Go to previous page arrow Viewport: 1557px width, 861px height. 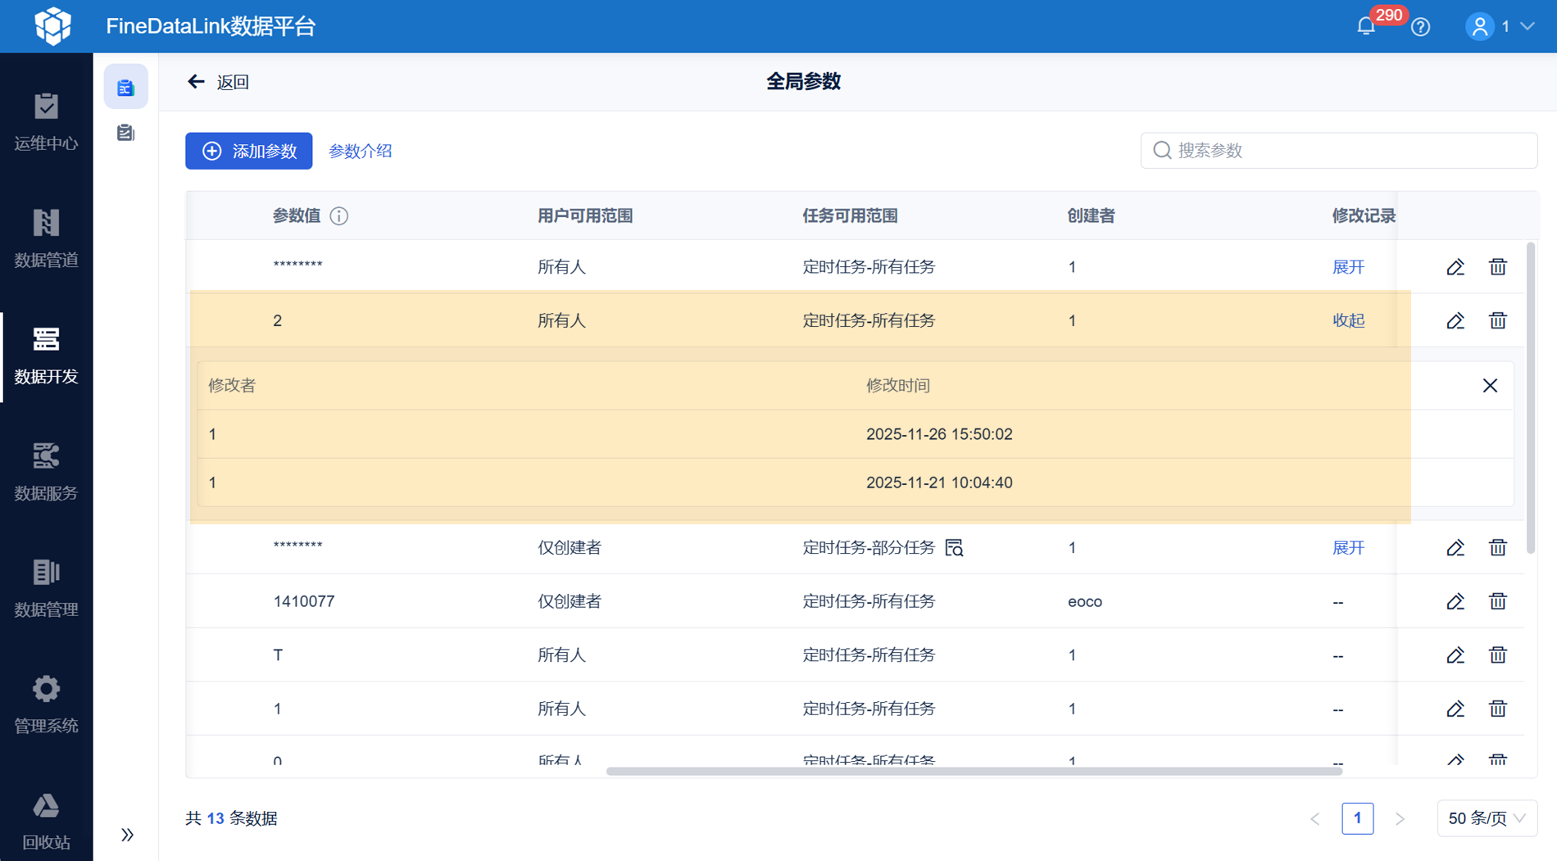coord(1315,818)
